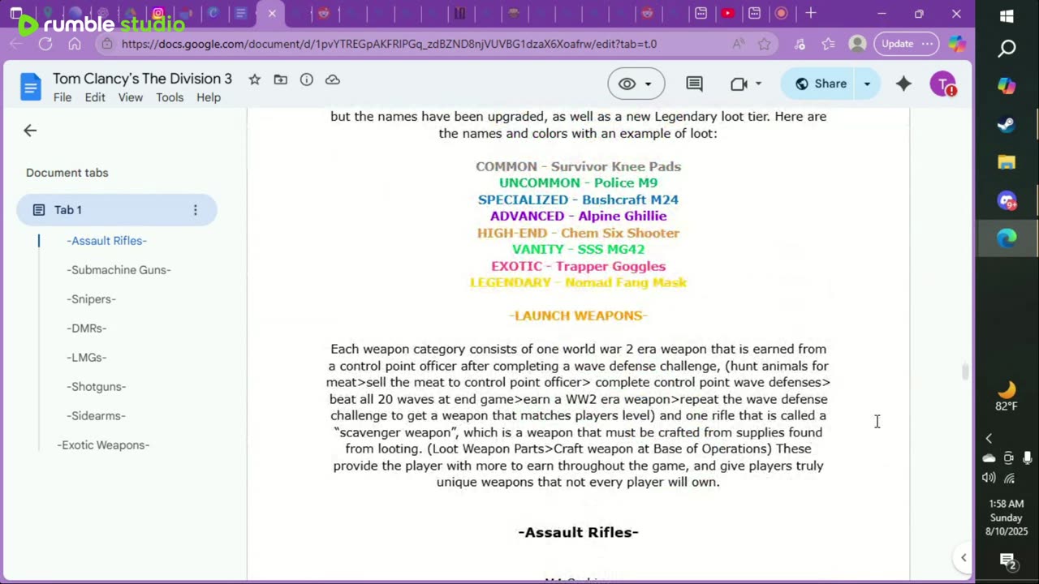Open the Copilot icon in the browser toolbar

(957, 44)
